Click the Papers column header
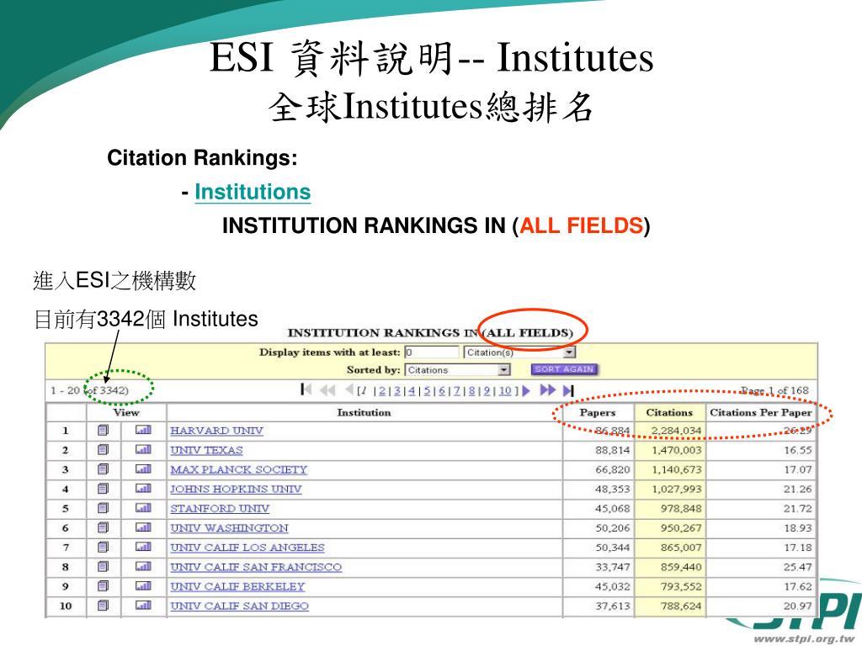 [x=598, y=412]
